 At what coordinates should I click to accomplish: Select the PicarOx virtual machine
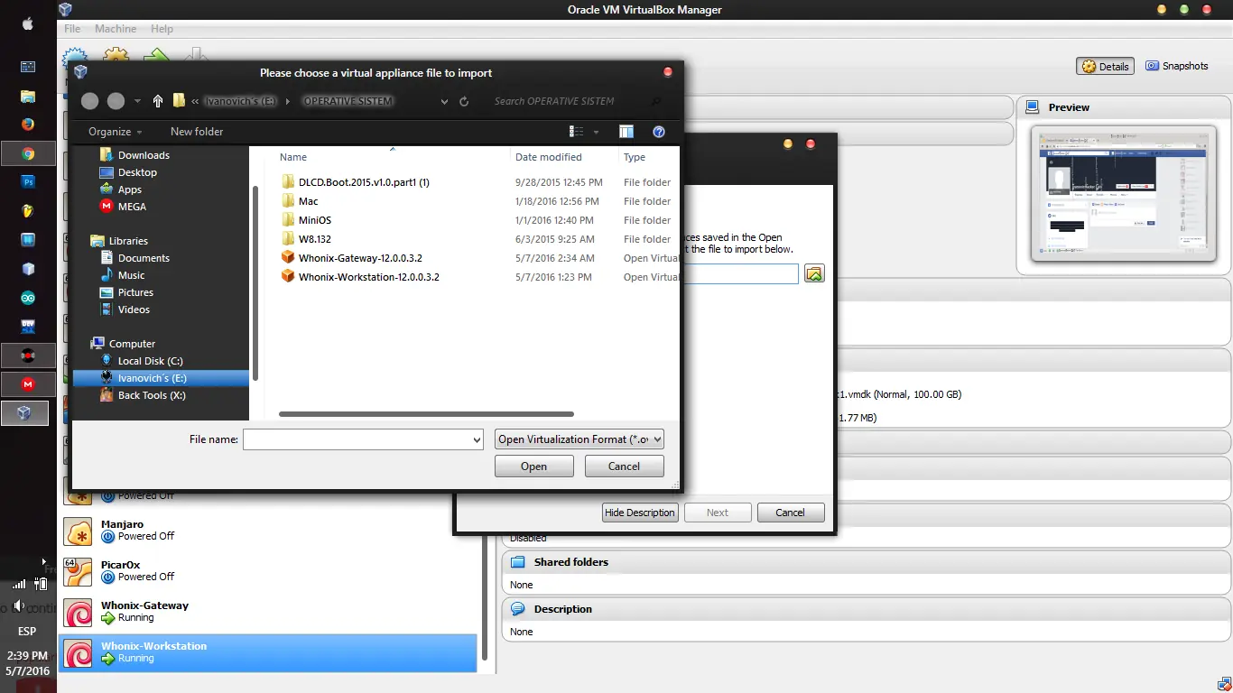tap(269, 571)
